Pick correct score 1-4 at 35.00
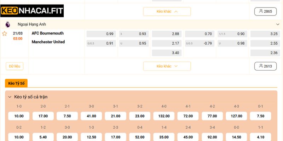 (164, 137)
